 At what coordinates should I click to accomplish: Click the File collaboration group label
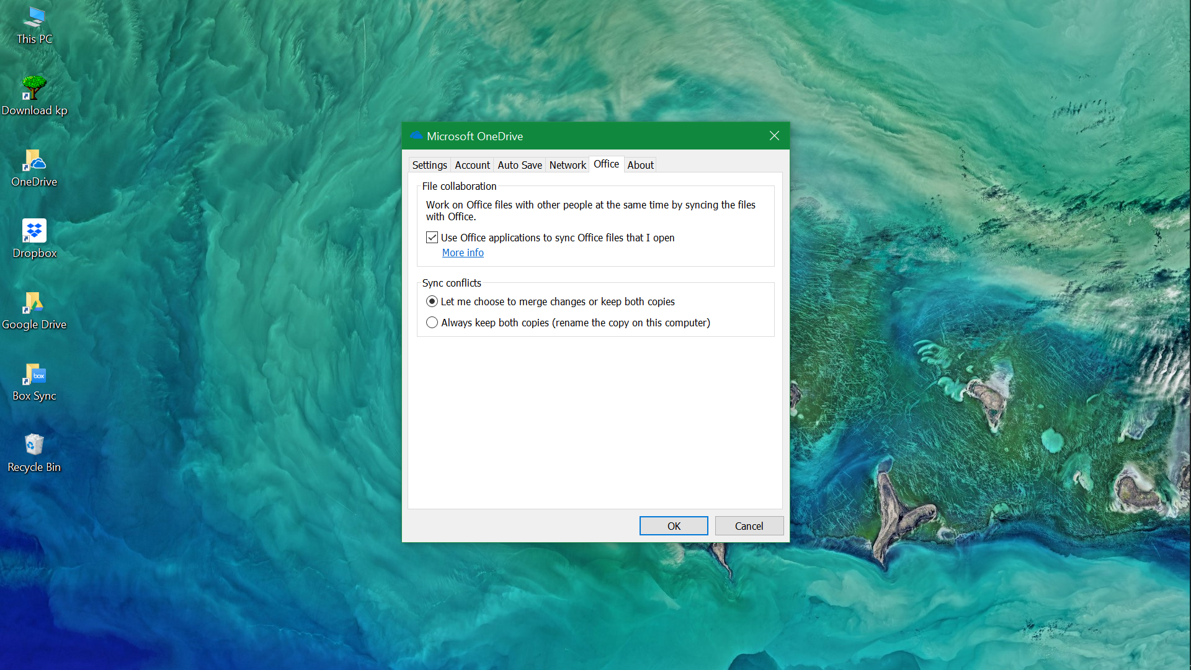click(x=459, y=186)
